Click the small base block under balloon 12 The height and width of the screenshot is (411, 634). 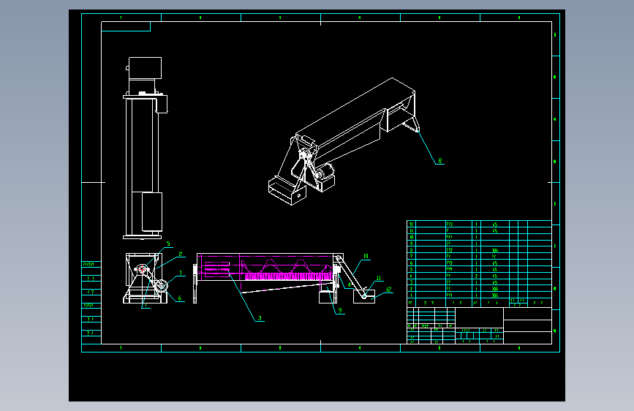click(364, 296)
